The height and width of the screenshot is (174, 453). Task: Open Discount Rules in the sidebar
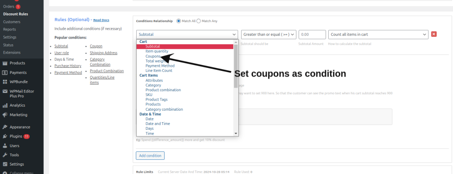15,14
